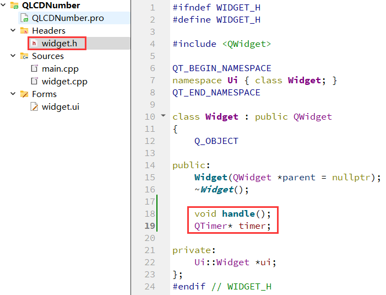Screen dimensions: 386x295
Task: Open main.cpp in Sources
Action: point(60,69)
